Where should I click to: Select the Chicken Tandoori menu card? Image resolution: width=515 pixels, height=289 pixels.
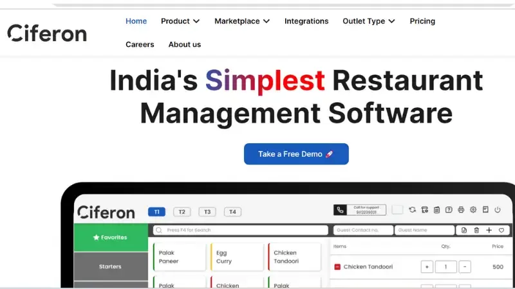click(x=294, y=257)
